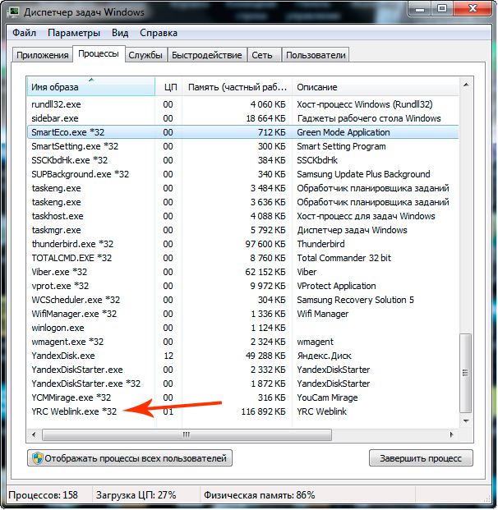Click the Яндекс.Диск description cell
Screen dimensions: 498x510
pos(324,356)
